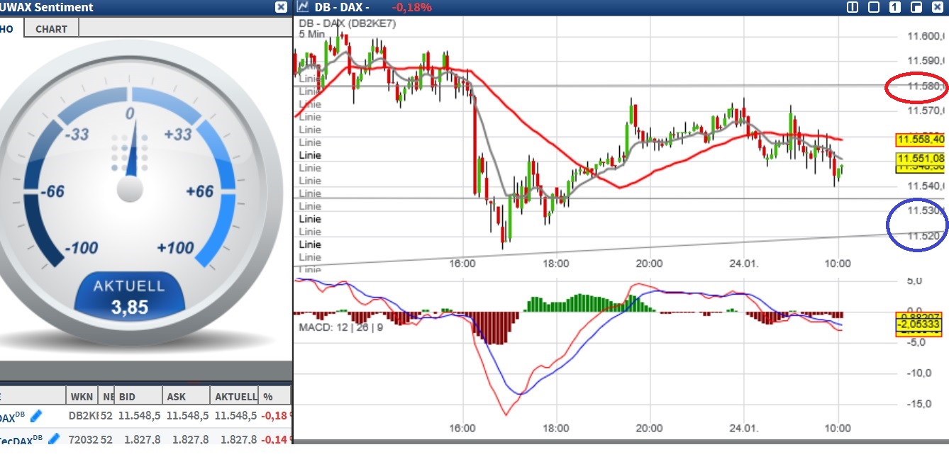The image size is (949, 457).
Task: Close the EUWAX Sentiment panel with its X icon
Action: coord(279,7)
